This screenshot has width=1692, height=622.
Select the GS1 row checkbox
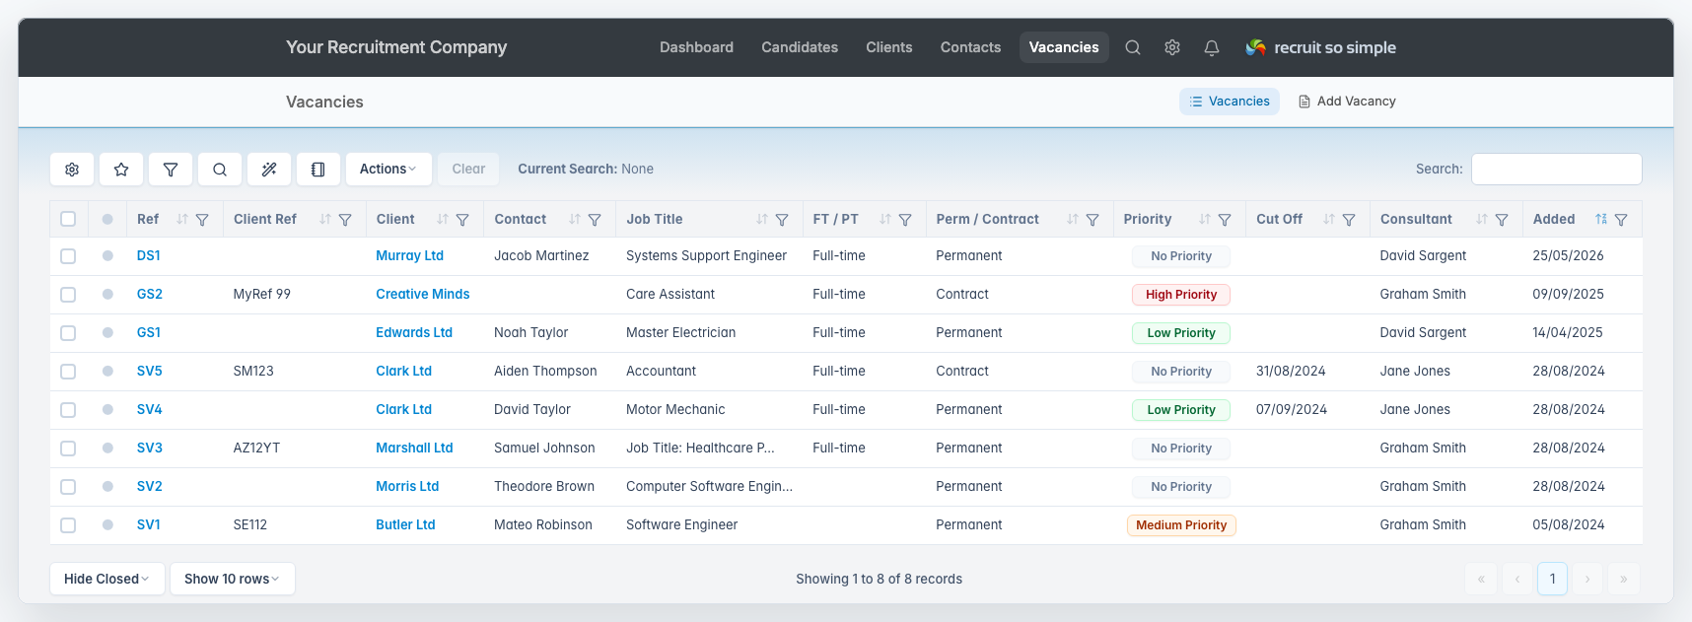[68, 333]
